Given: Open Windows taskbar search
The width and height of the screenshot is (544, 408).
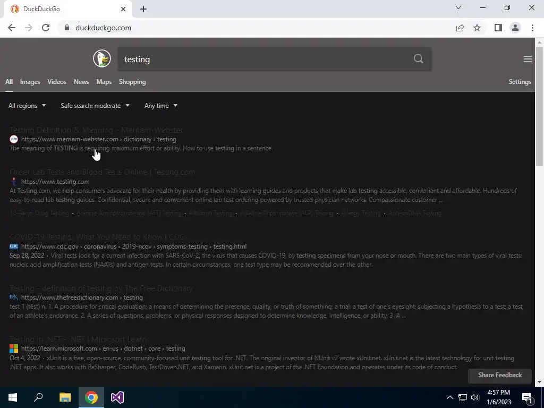Looking at the screenshot, I should (x=38, y=397).
